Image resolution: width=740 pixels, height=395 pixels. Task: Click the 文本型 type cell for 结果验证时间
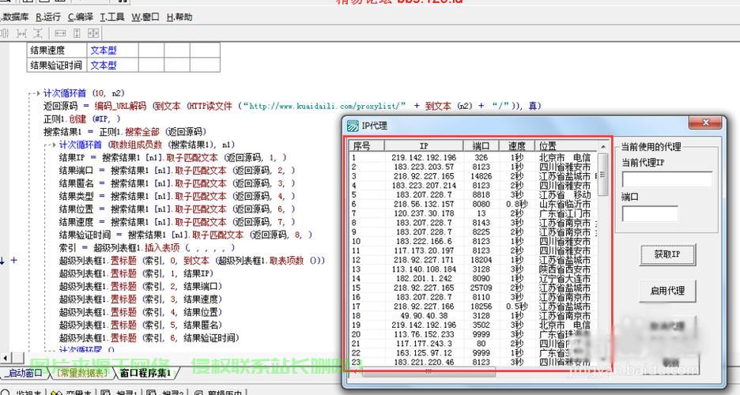coord(112,65)
